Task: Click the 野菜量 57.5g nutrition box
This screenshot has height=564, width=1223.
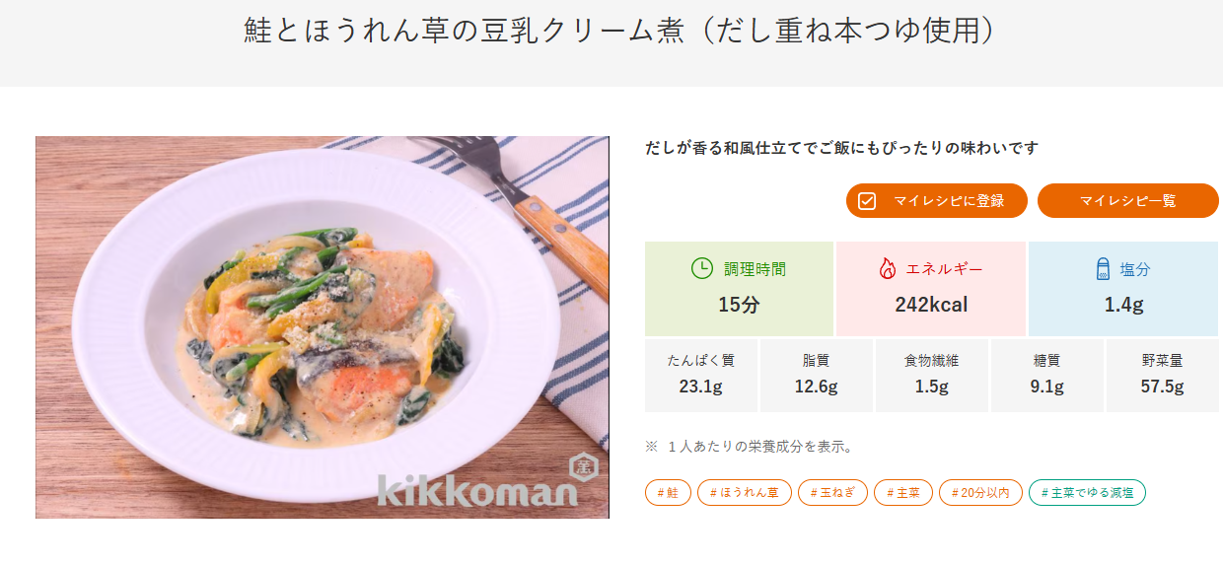Action: click(1162, 375)
